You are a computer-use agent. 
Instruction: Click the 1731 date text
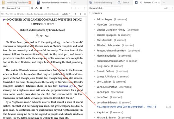click(x=168, y=107)
